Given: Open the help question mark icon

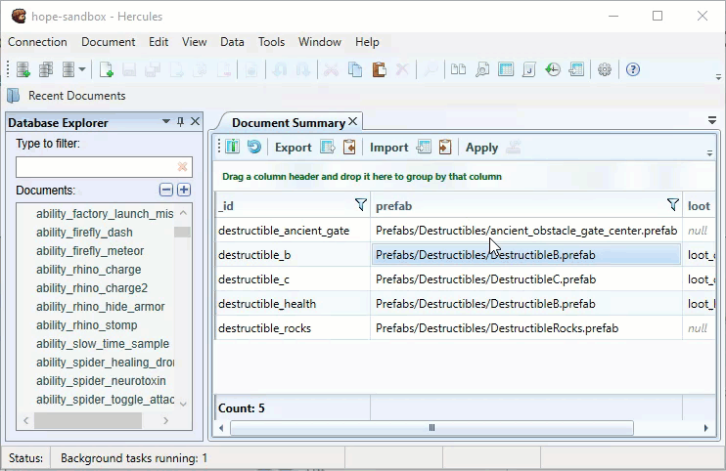Looking at the screenshot, I should [632, 69].
